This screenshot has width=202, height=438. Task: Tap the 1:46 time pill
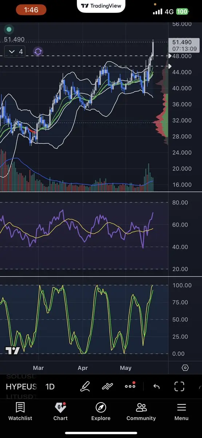coord(31,10)
